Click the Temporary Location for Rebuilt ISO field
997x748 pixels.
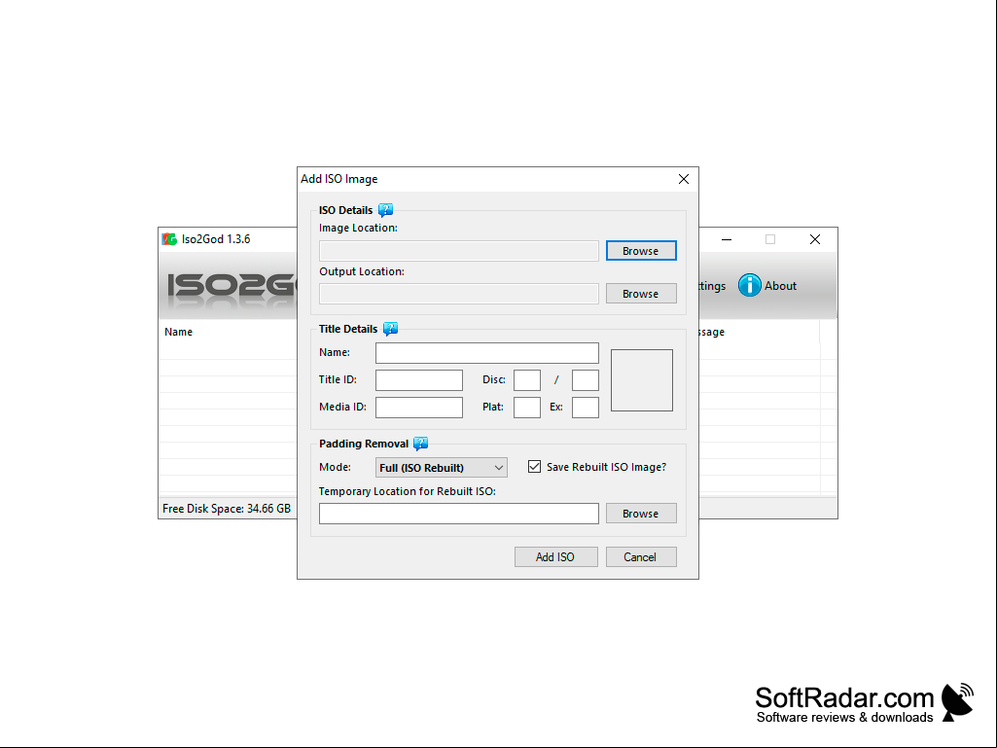[459, 514]
